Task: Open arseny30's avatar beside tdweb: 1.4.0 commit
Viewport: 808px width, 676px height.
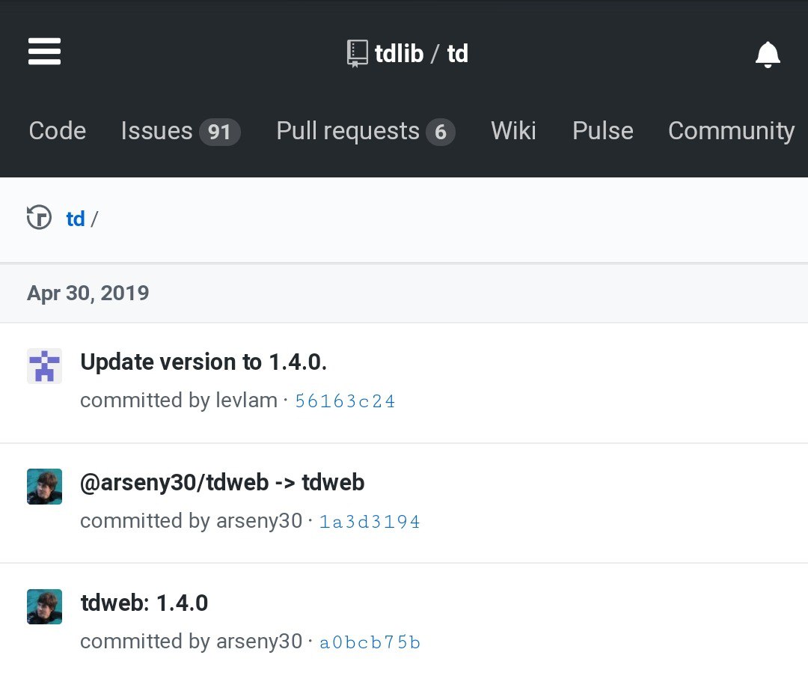Action: (44, 606)
